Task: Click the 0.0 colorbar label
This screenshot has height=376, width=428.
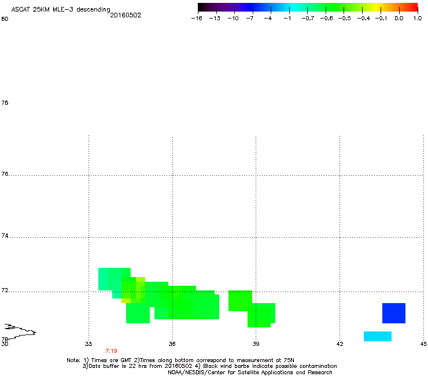Action: pos(399,19)
